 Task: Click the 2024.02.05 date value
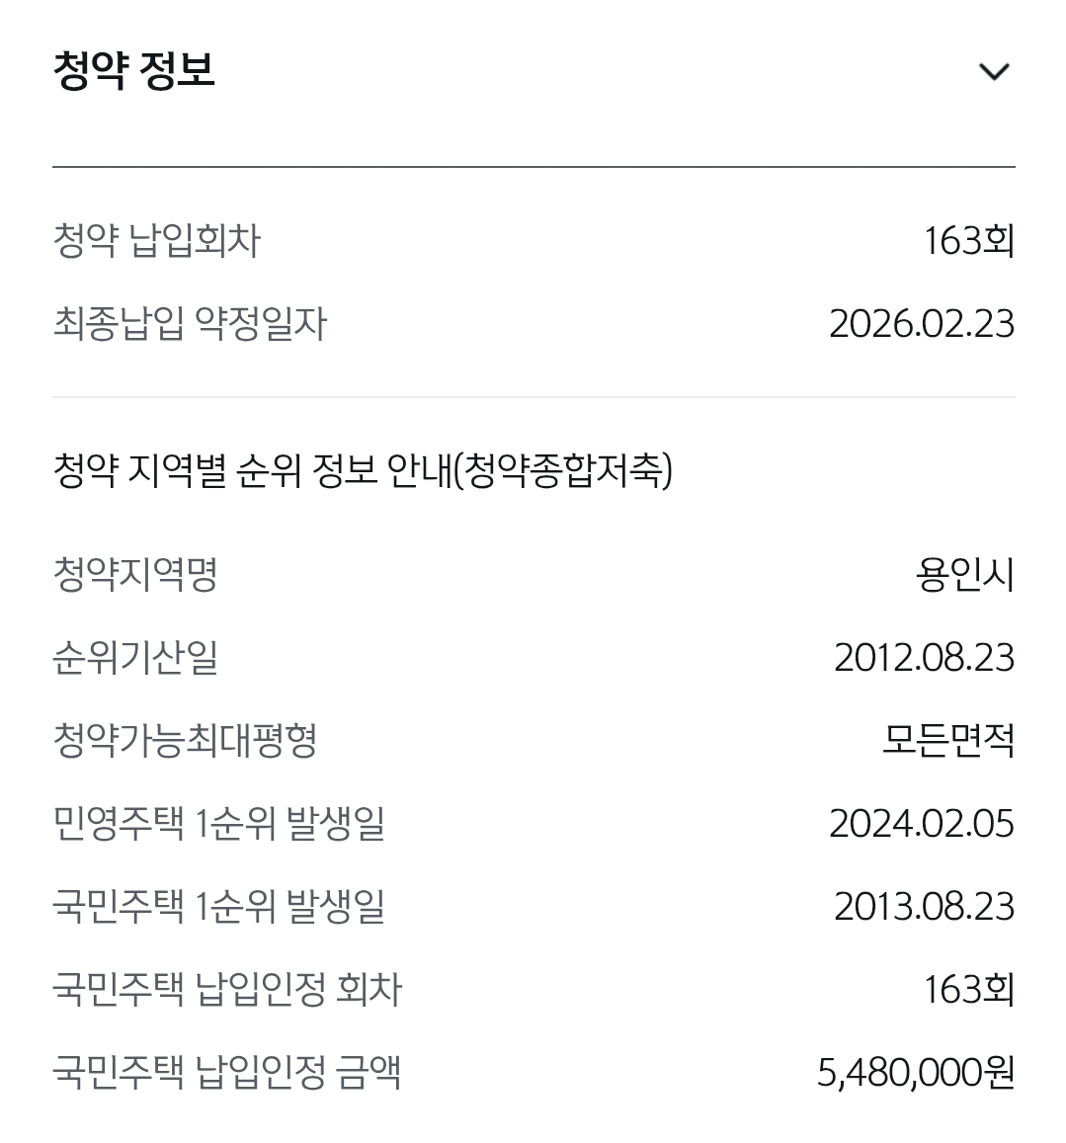click(921, 823)
